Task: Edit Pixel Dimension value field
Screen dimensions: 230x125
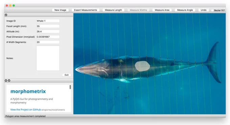Action: coord(48,37)
